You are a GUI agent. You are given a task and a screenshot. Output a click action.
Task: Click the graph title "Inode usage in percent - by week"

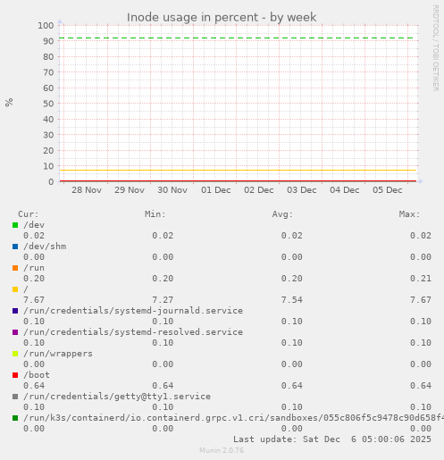point(222,18)
